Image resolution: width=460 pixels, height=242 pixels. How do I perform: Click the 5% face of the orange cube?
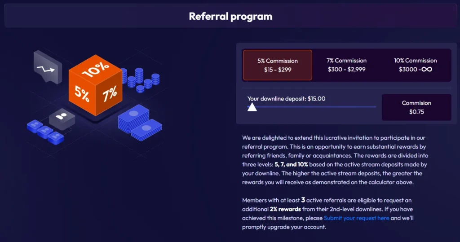pyautogui.click(x=82, y=94)
